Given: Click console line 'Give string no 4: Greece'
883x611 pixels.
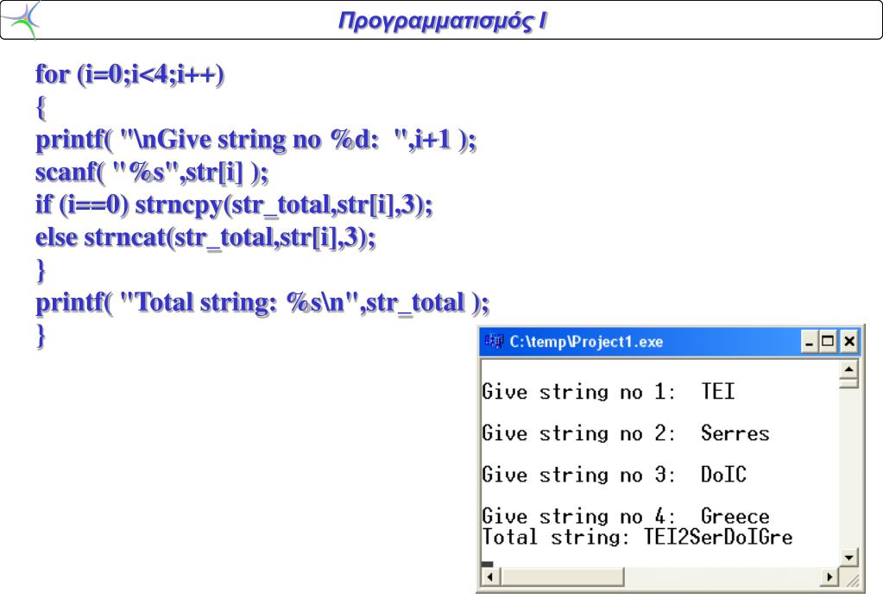Looking at the screenshot, I should [626, 516].
